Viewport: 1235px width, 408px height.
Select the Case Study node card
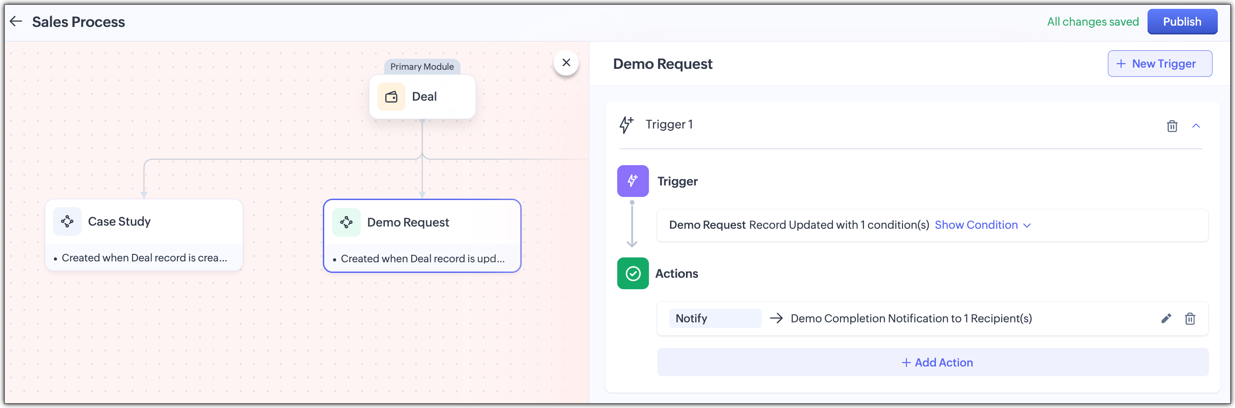coord(144,235)
